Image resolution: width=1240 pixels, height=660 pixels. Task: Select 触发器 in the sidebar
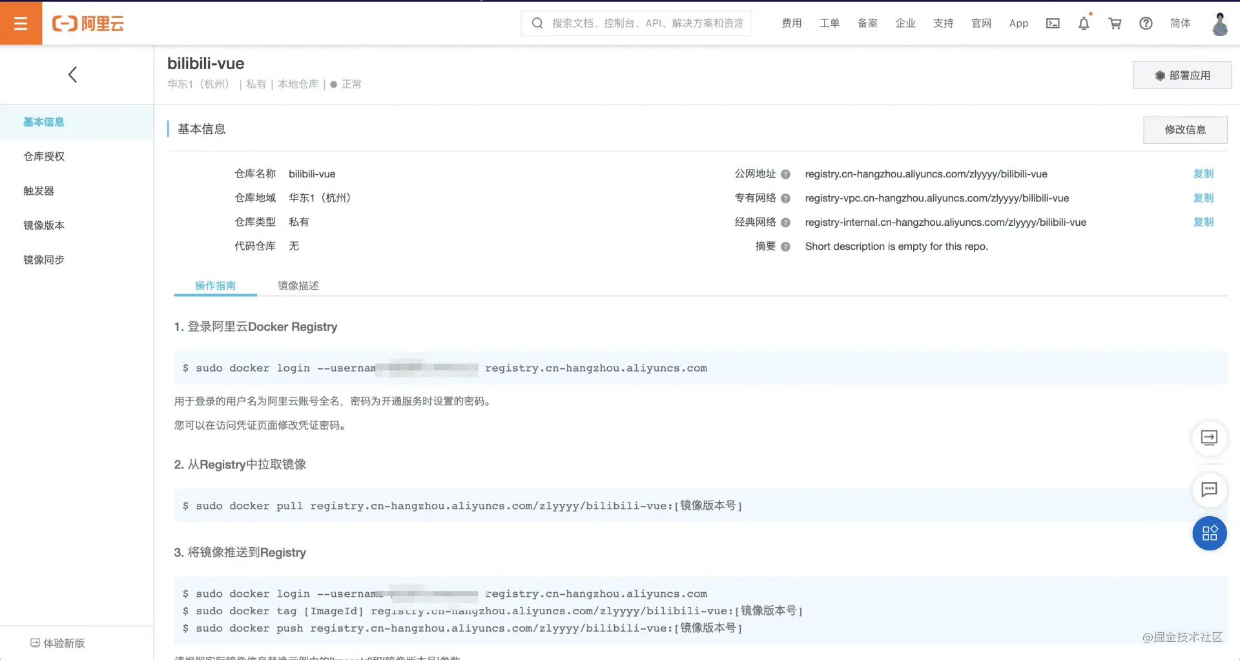pos(39,191)
